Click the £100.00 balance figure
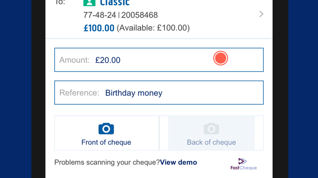This screenshot has height=178, width=318. tap(99, 28)
